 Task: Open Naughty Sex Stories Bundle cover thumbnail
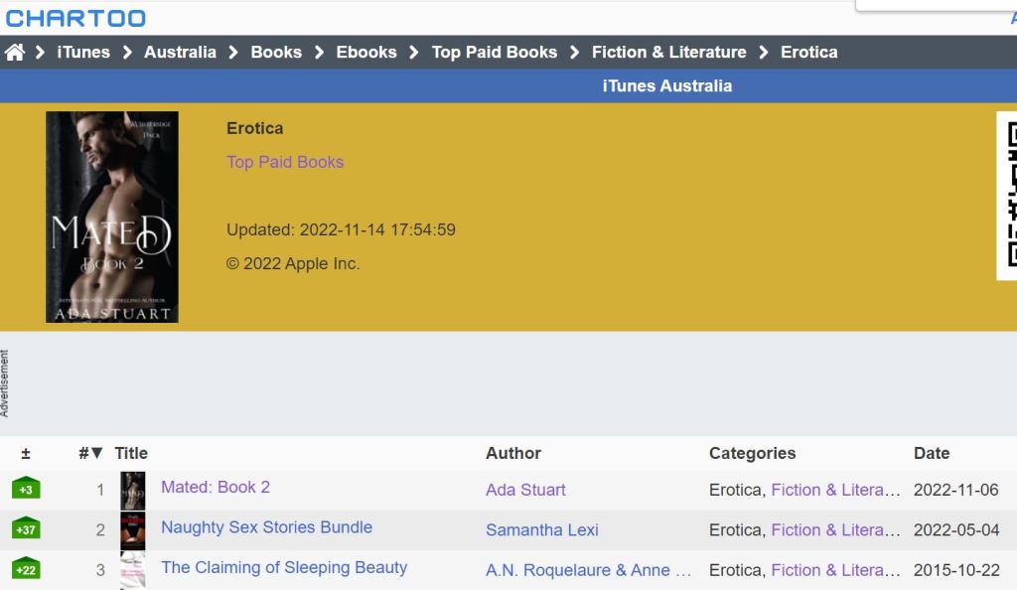[x=132, y=530]
